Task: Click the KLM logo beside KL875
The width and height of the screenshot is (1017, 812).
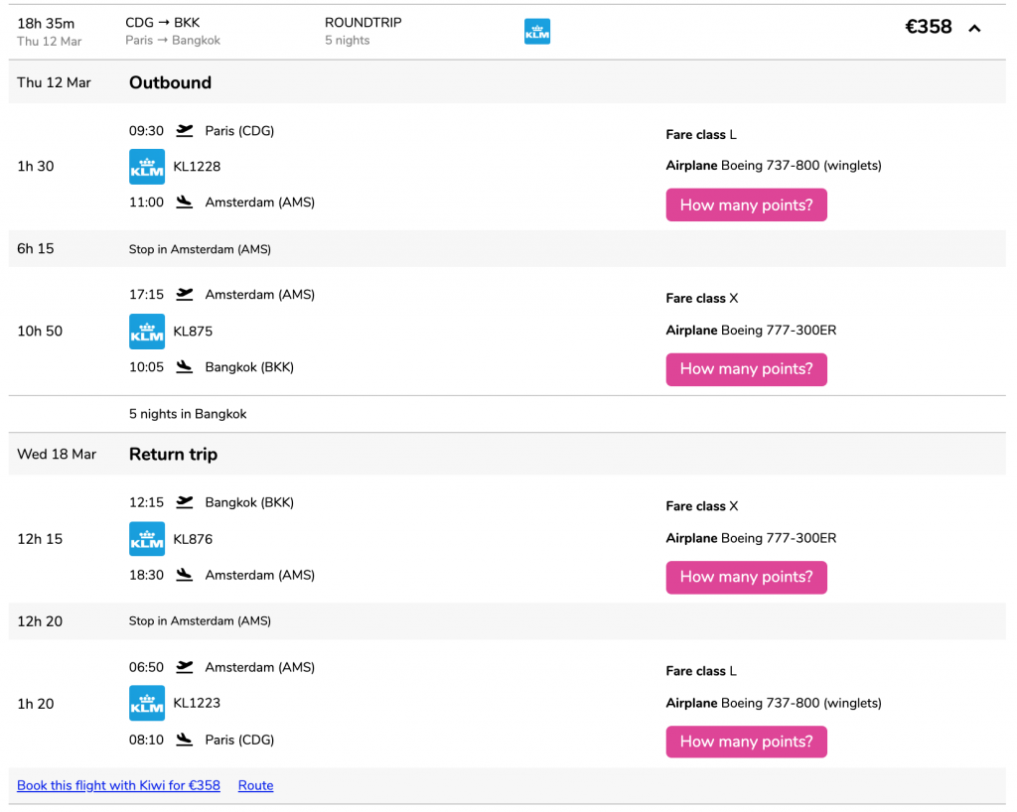Action: coord(147,332)
